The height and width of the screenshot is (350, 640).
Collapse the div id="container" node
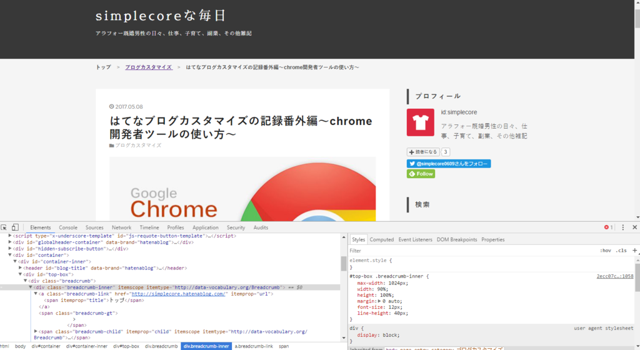(10, 255)
